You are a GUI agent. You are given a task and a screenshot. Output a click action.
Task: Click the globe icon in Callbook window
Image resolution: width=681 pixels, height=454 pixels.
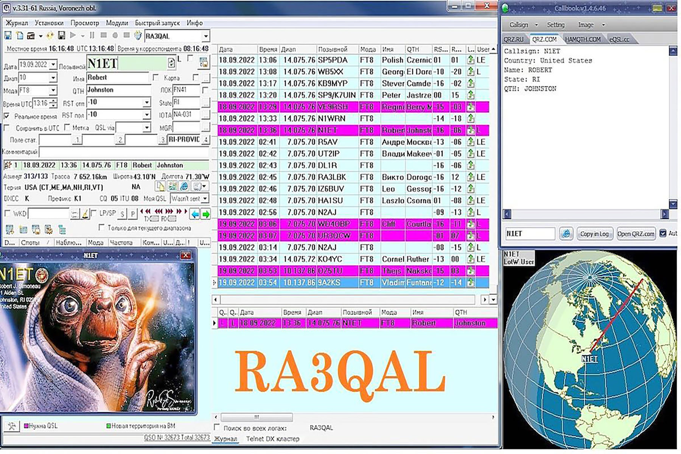coord(566,234)
